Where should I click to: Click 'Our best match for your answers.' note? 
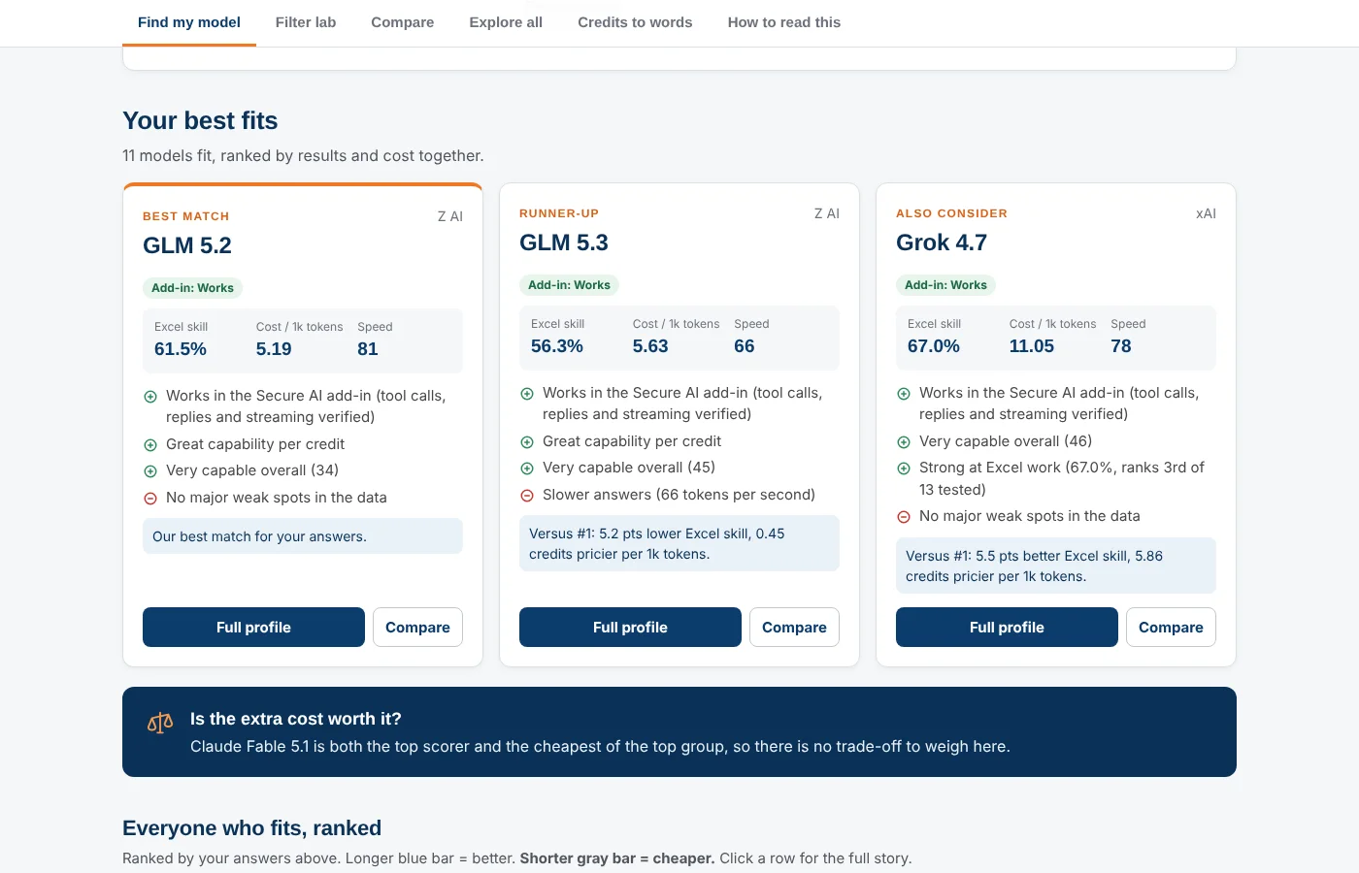[303, 536]
